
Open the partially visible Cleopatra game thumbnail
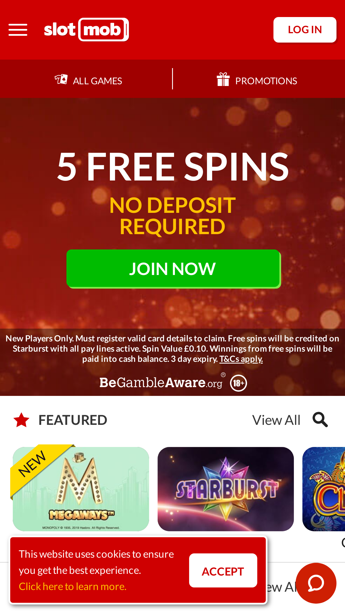click(x=324, y=489)
